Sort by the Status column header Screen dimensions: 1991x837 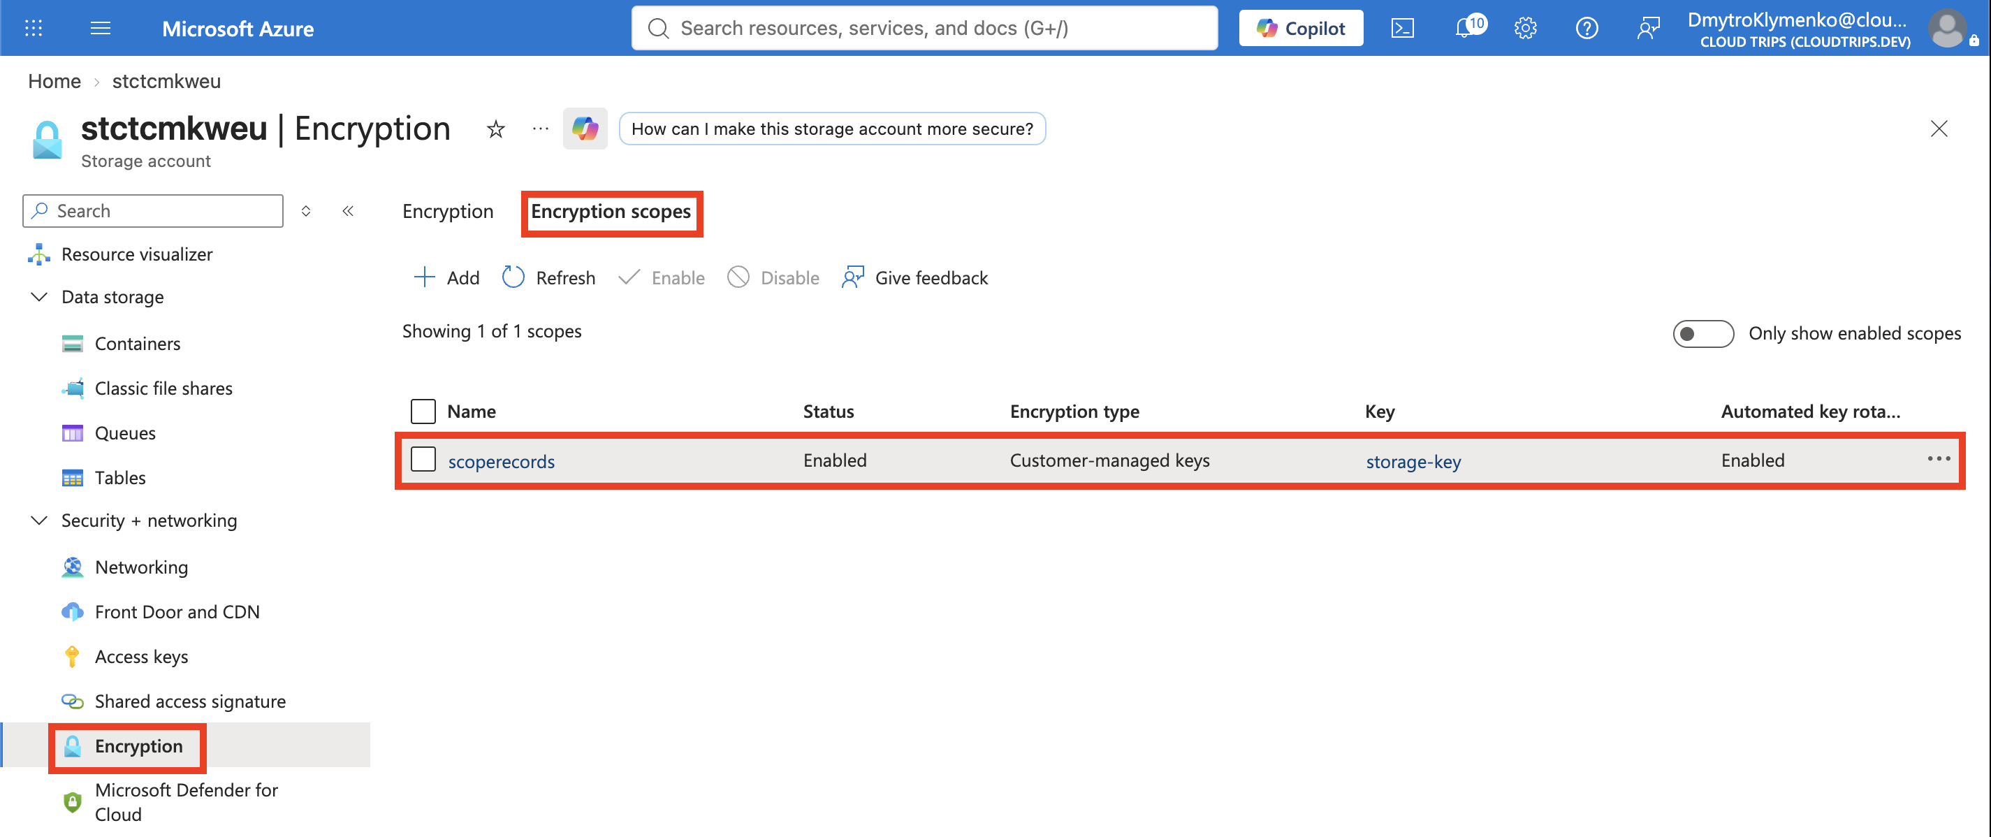coord(828,411)
